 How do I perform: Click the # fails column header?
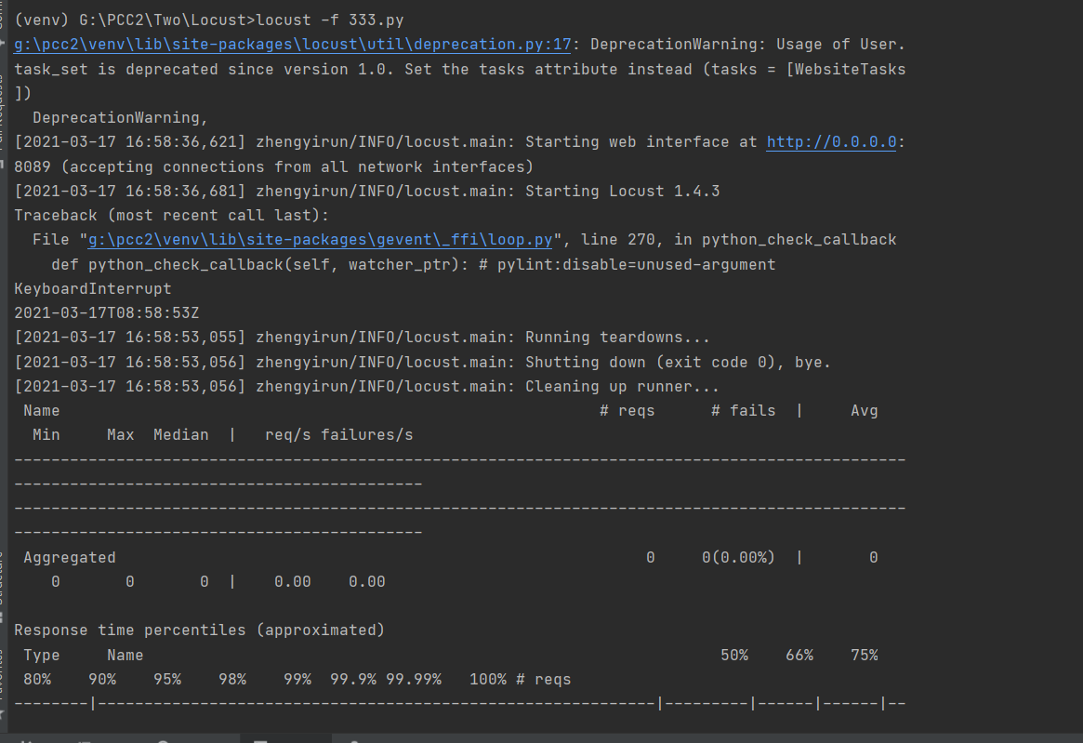[744, 410]
